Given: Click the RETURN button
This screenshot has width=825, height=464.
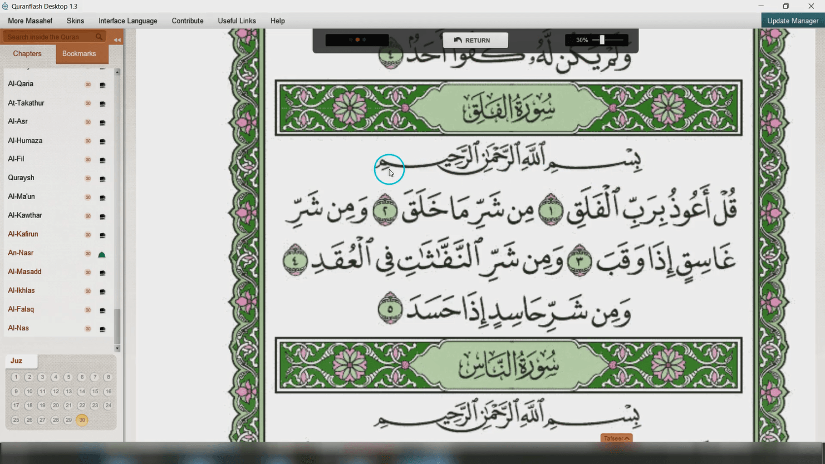Looking at the screenshot, I should (x=475, y=40).
